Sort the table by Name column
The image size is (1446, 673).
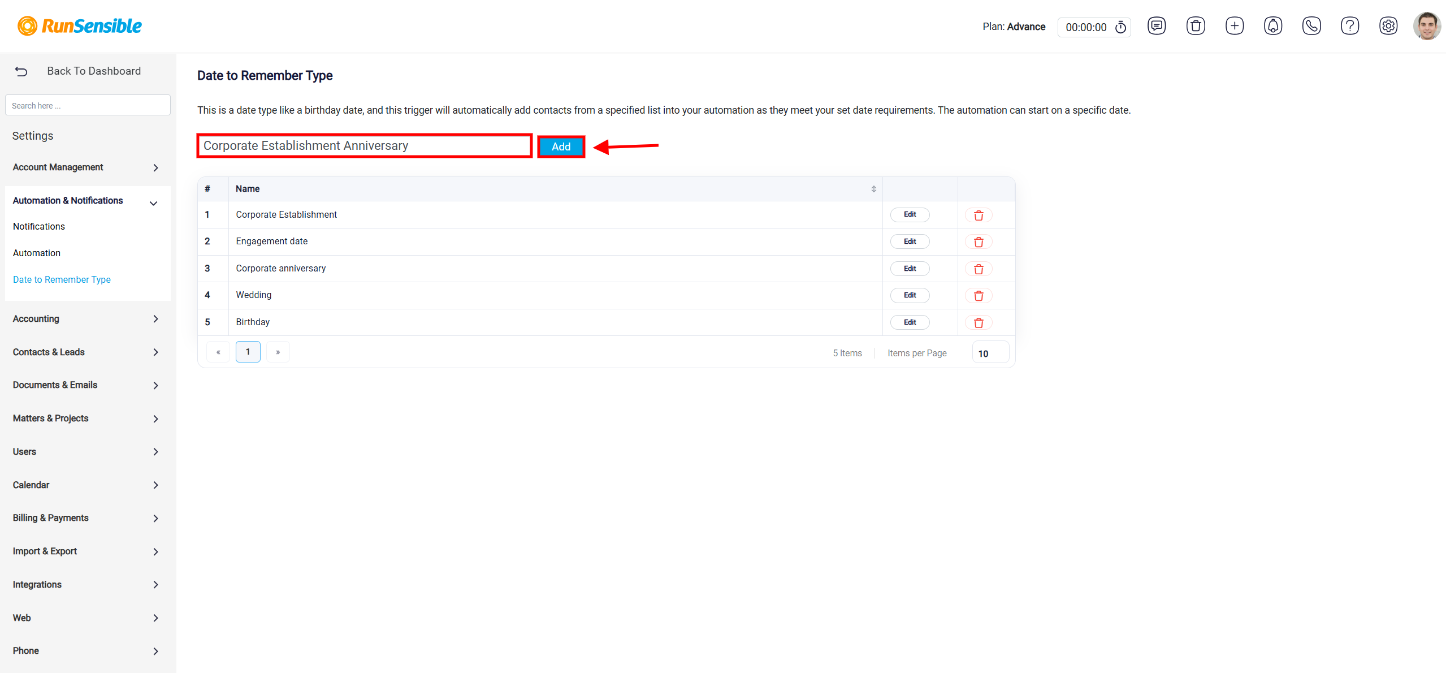click(873, 189)
